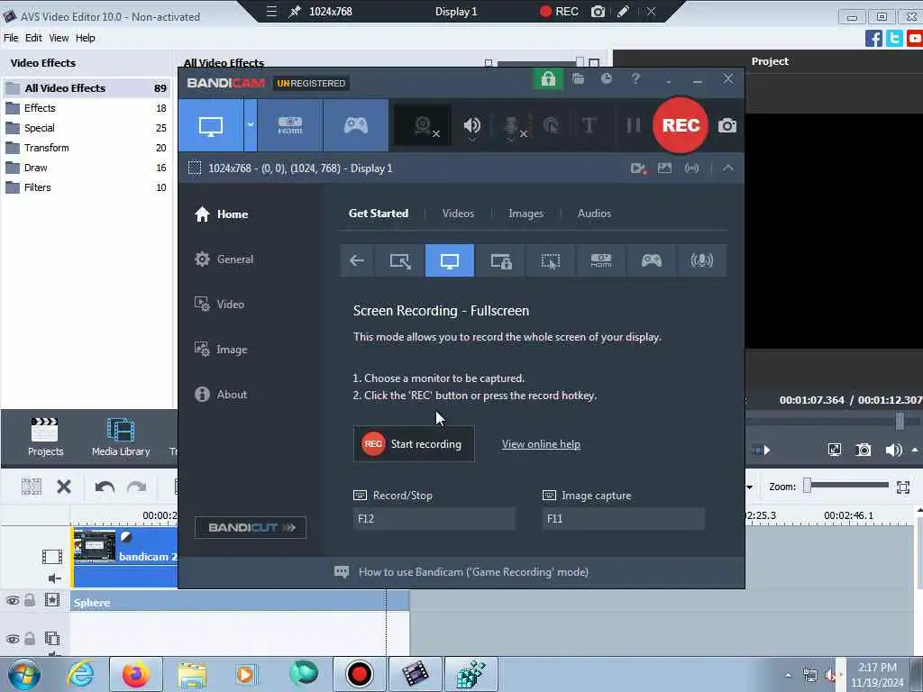Viewport: 923px width, 692px height.
Task: Click image icon in Bandicam status row
Action: point(664,168)
